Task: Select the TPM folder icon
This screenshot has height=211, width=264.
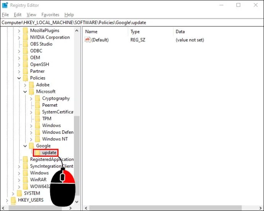Action: coord(37,118)
